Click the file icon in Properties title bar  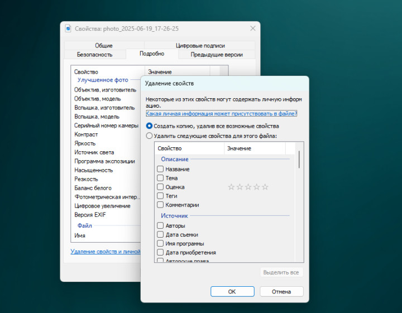click(68, 28)
